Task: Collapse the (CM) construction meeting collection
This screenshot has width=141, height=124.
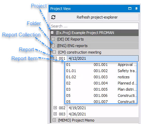Action: tap(54, 52)
